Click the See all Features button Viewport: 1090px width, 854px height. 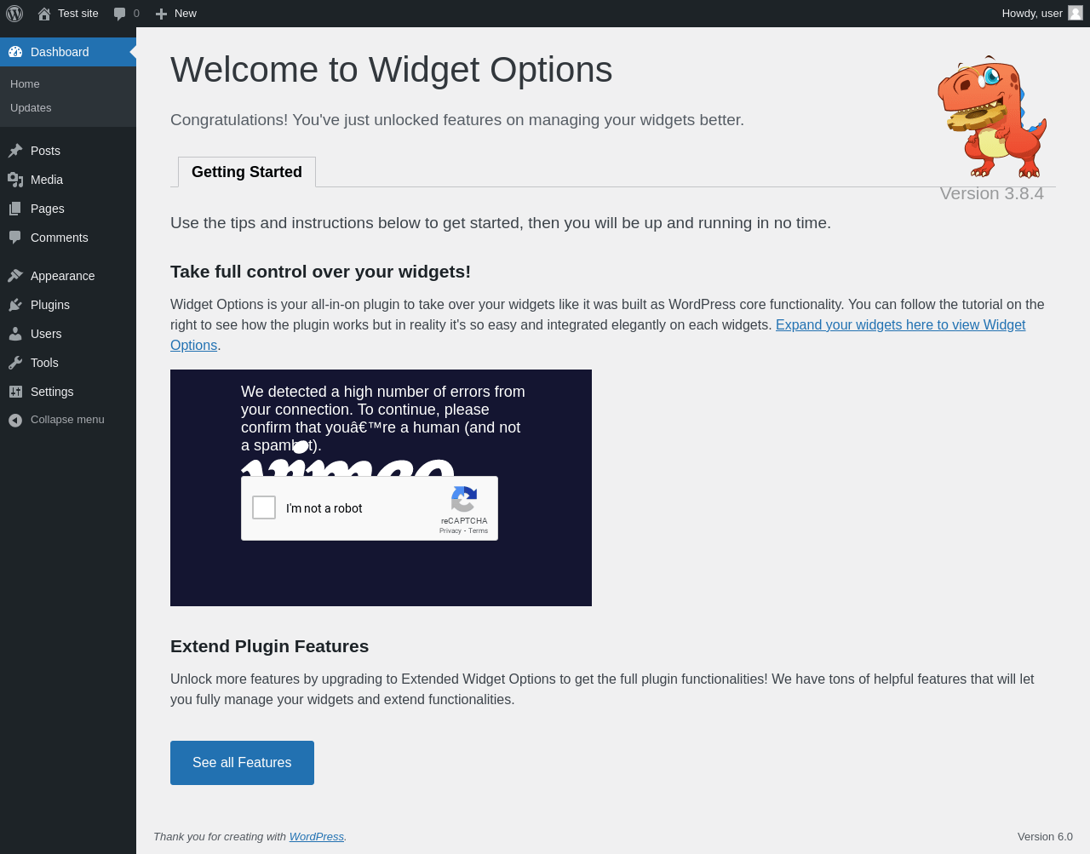tap(242, 763)
